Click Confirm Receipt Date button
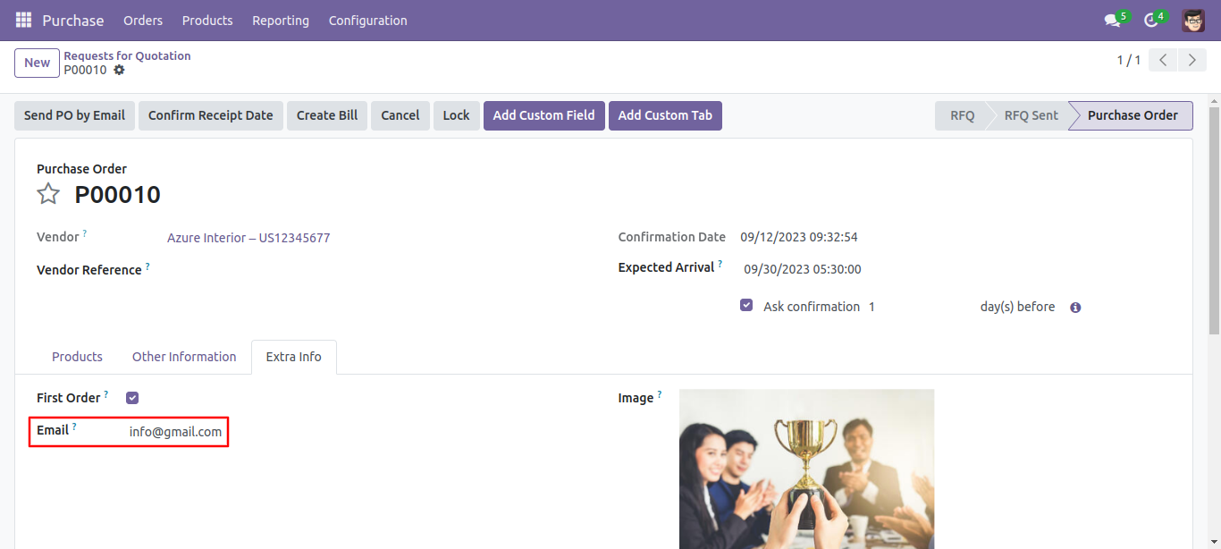Viewport: 1221px width, 549px height. pos(211,115)
